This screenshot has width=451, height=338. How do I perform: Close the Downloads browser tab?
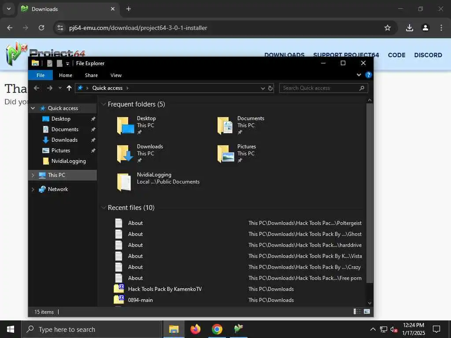(113, 9)
